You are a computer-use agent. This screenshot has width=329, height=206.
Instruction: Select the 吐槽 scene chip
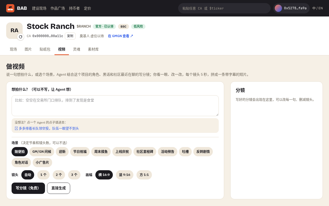(x=185, y=152)
